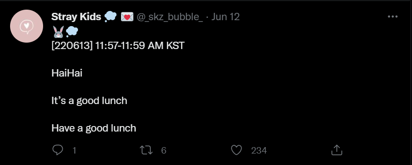This screenshot has height=165, width=412.
Task: Retweet using the arrows icon
Action: (146, 150)
